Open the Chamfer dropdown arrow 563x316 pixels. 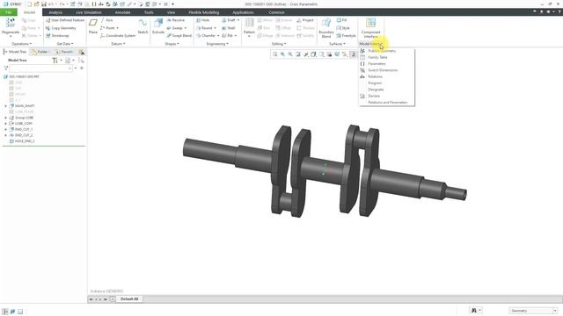218,36
